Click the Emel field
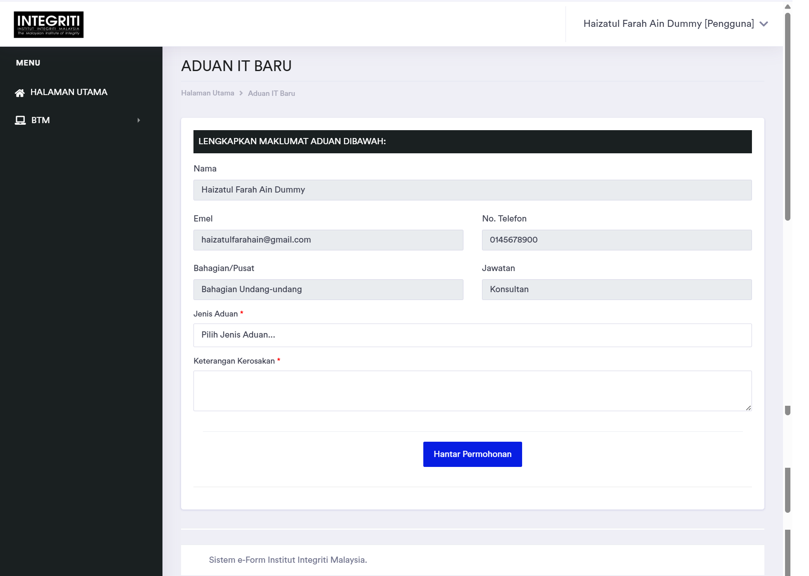The width and height of the screenshot is (809, 576). coord(328,240)
